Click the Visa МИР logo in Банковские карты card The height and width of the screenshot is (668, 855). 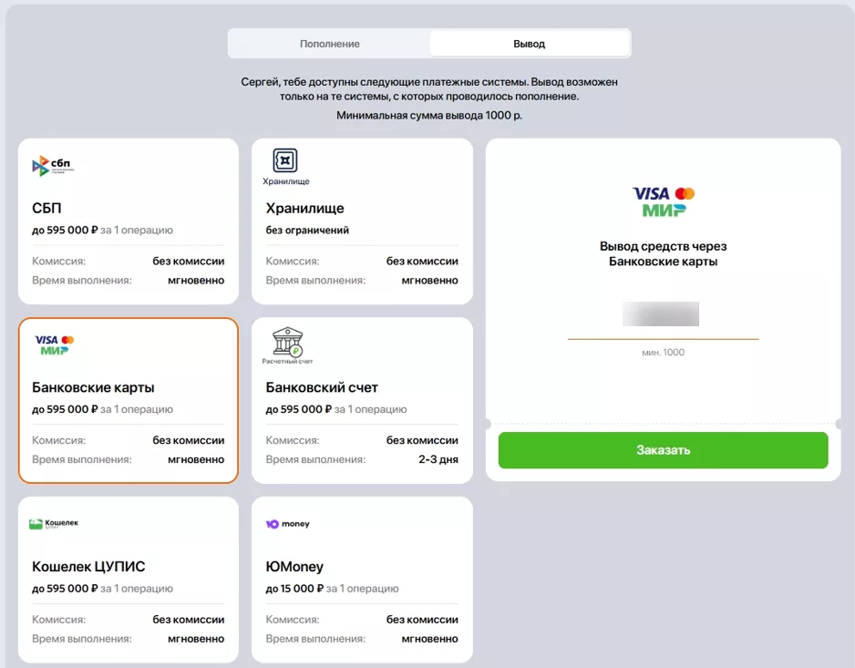54,345
